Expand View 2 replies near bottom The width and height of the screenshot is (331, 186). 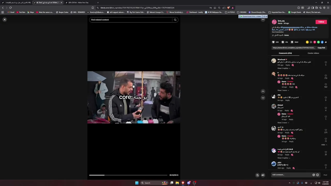284,158
